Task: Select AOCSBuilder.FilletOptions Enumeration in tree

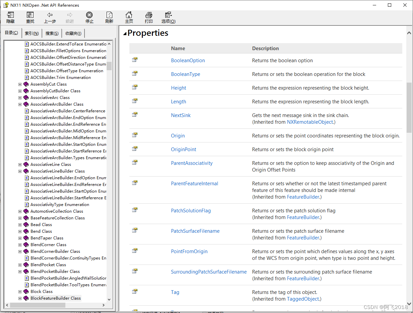Action: tap(68, 51)
